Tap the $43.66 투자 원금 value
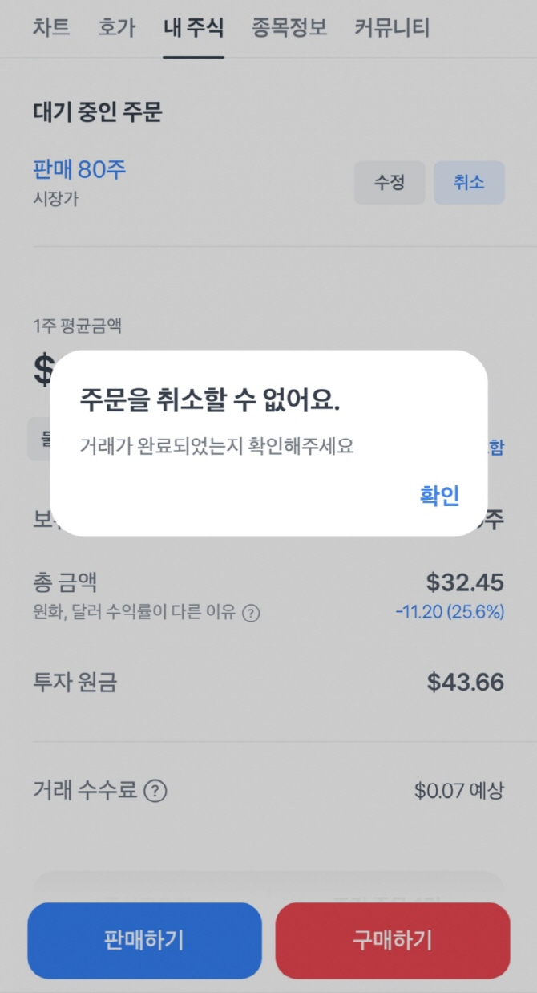 click(x=465, y=683)
